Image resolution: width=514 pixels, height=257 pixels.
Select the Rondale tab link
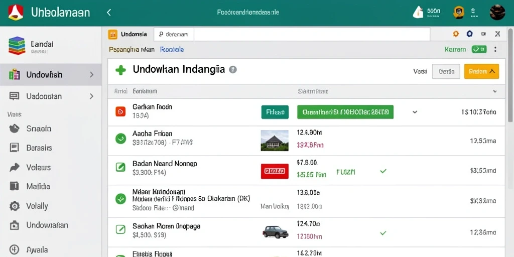pyautogui.click(x=172, y=50)
